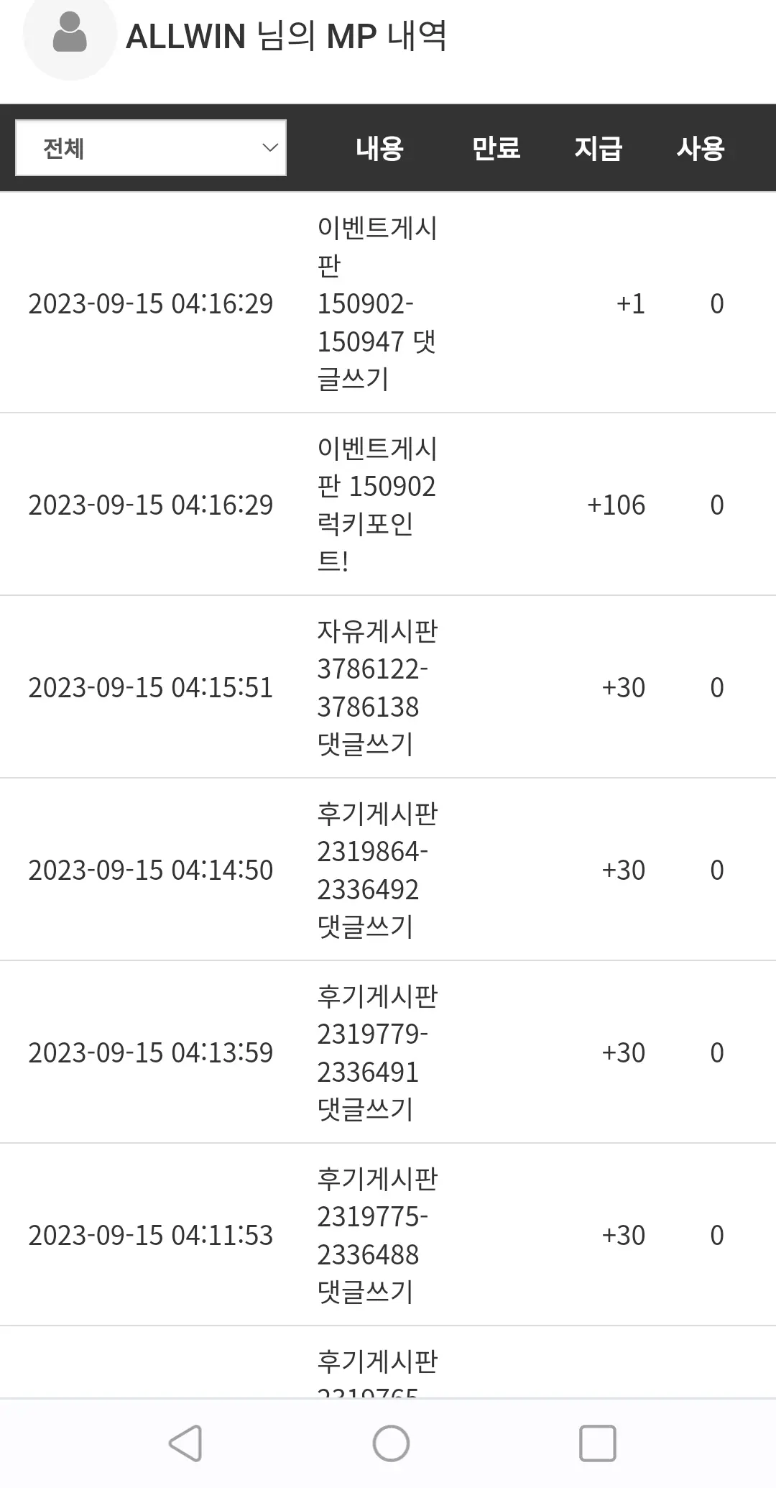
Task: Tap the ALLWIN profile avatar icon
Action: click(70, 35)
